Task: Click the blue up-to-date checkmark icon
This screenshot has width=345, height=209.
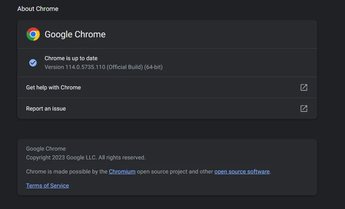Action: coord(33,63)
